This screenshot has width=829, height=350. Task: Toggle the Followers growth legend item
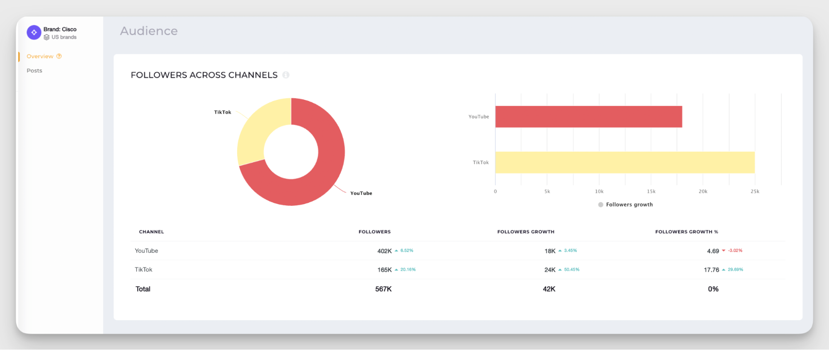[x=625, y=205]
